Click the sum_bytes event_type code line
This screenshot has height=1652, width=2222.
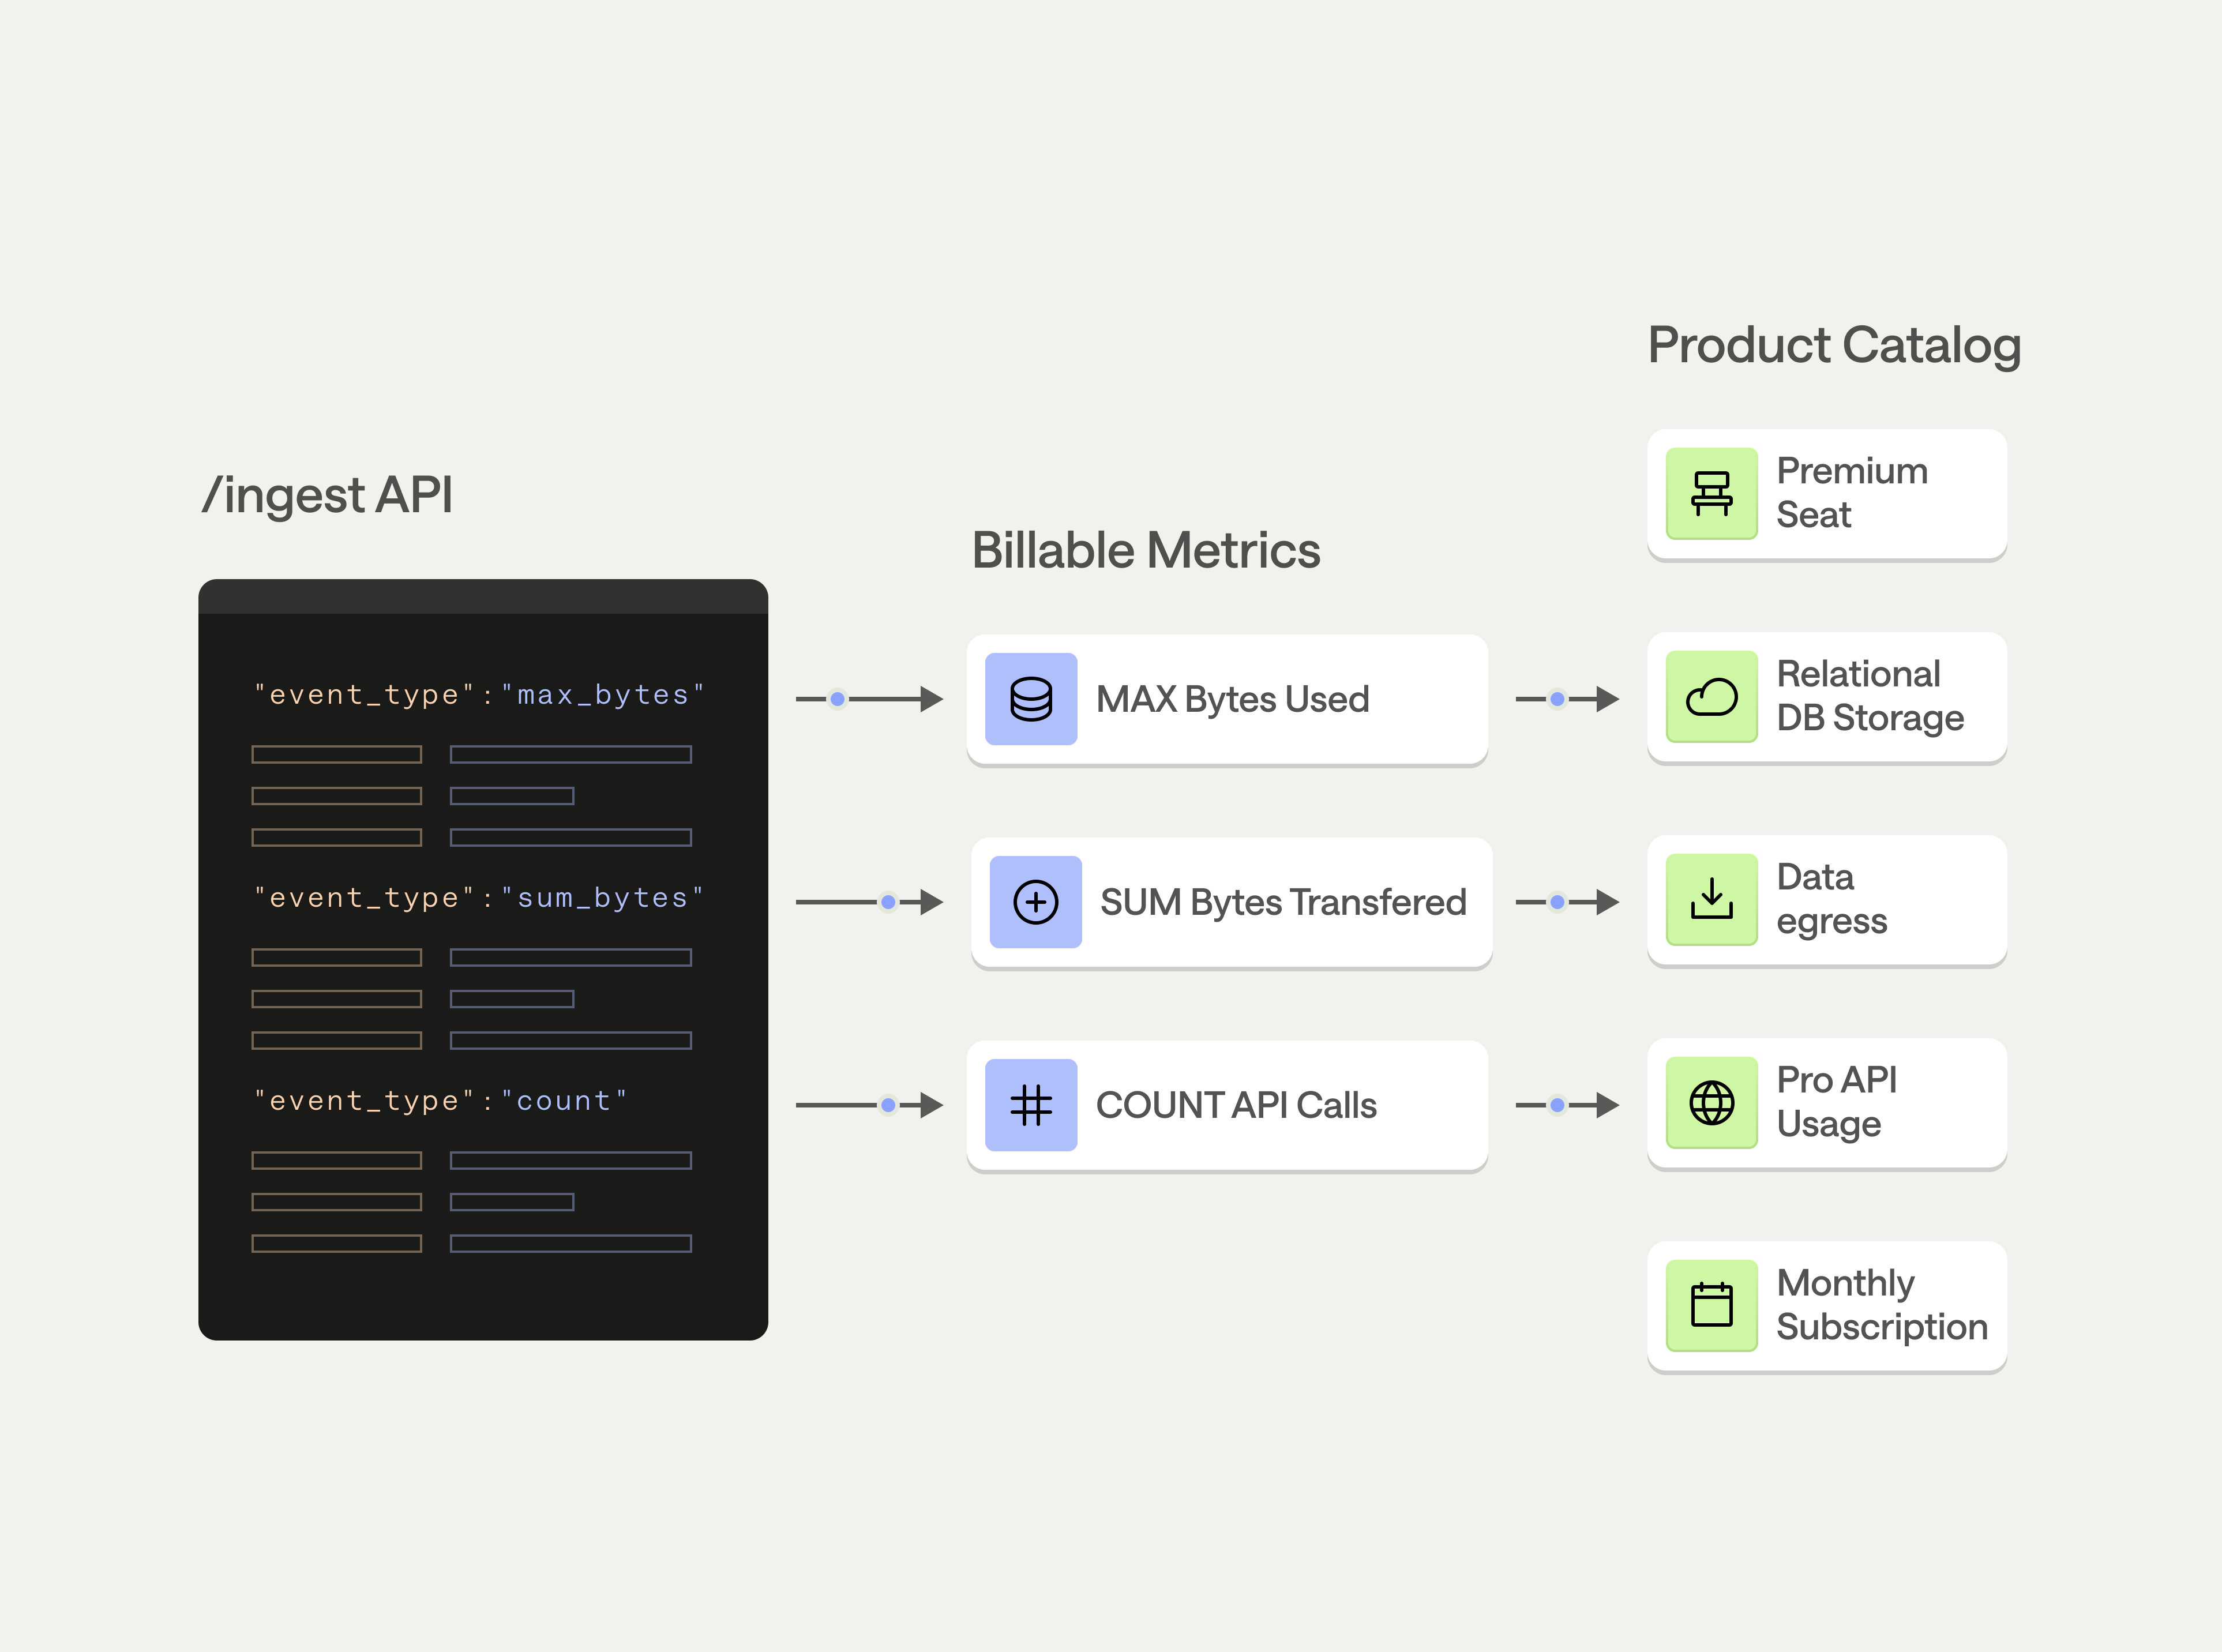click(x=479, y=898)
